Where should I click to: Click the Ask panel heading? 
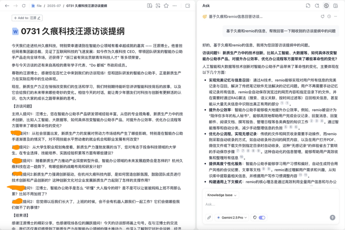(206, 6)
